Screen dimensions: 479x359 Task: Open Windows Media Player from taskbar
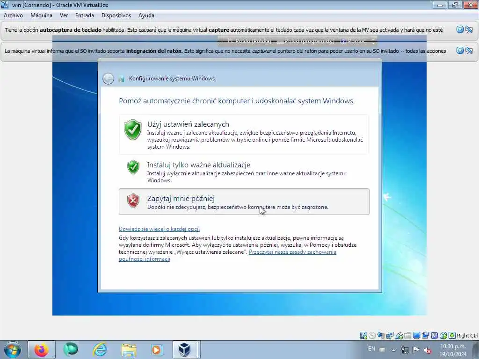point(158,350)
